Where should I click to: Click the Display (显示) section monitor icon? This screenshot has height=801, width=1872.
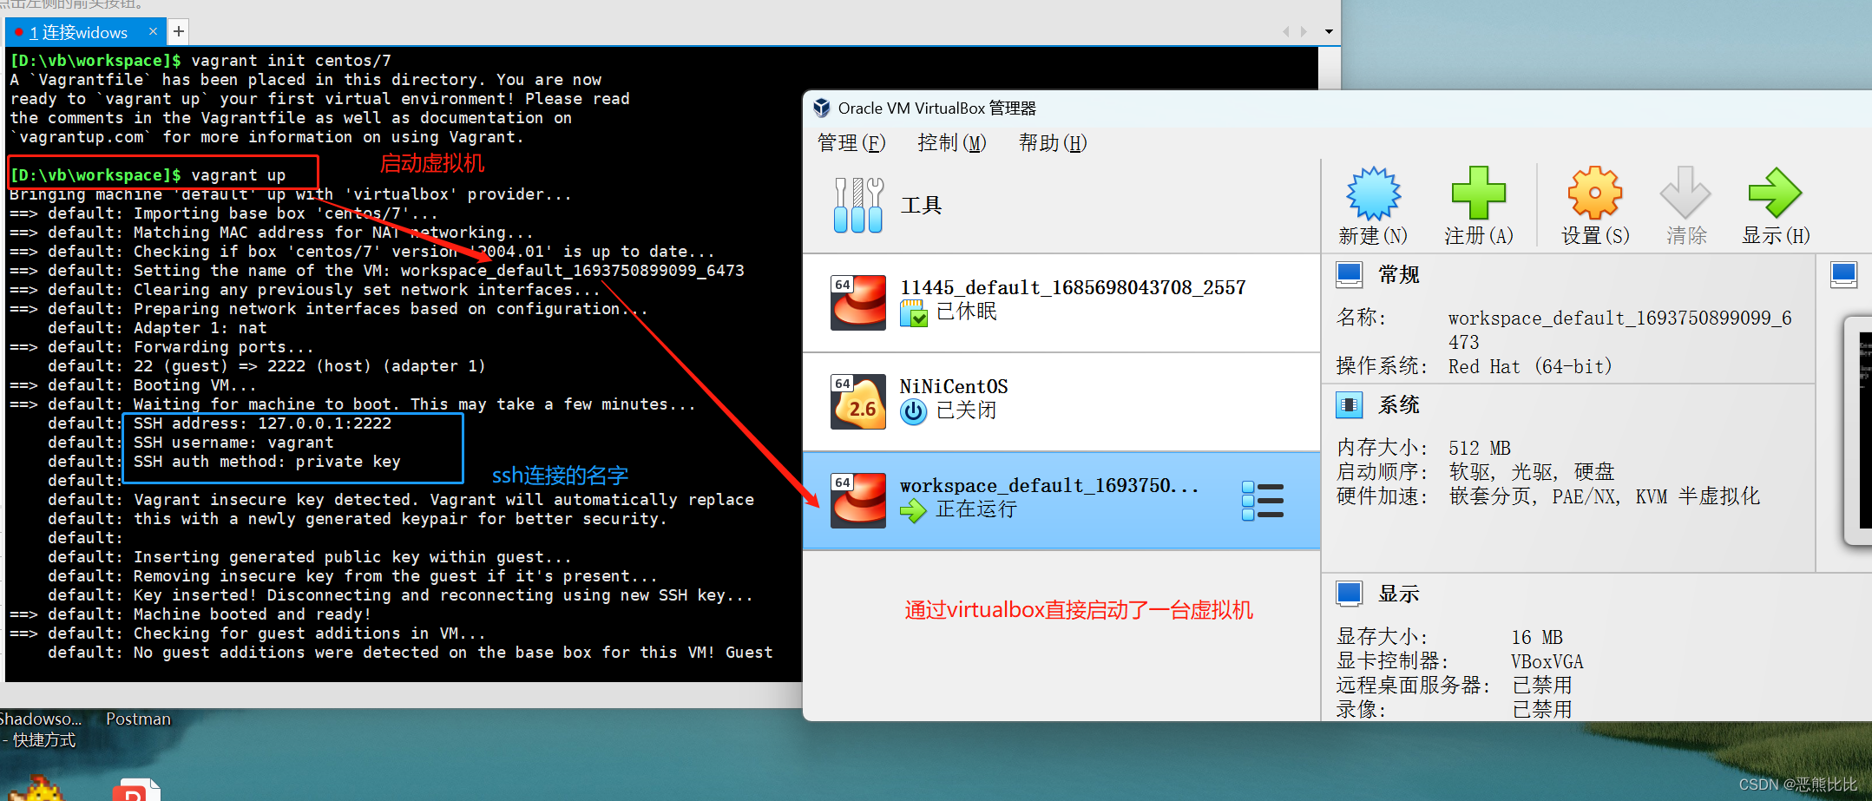[1349, 594]
